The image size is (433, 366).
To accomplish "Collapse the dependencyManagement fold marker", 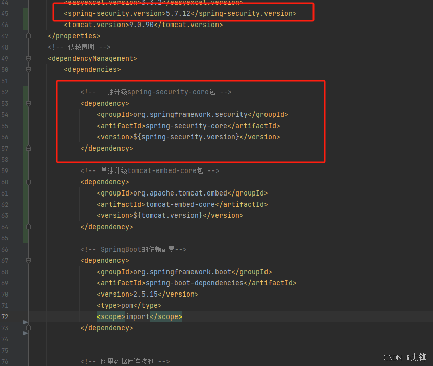I will coord(28,59).
